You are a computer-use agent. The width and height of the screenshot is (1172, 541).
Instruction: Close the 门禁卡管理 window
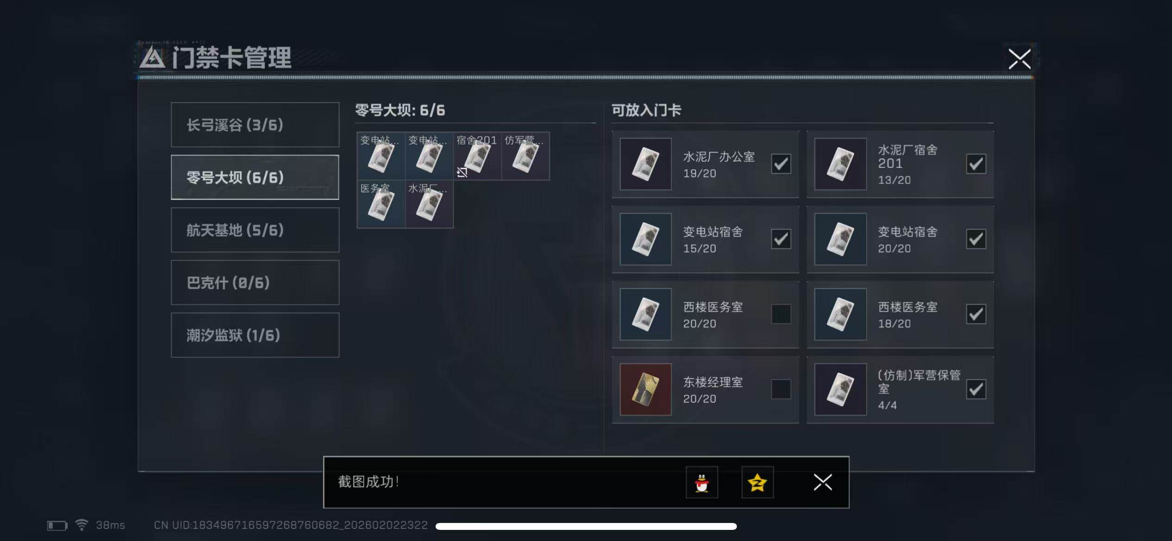point(1019,59)
